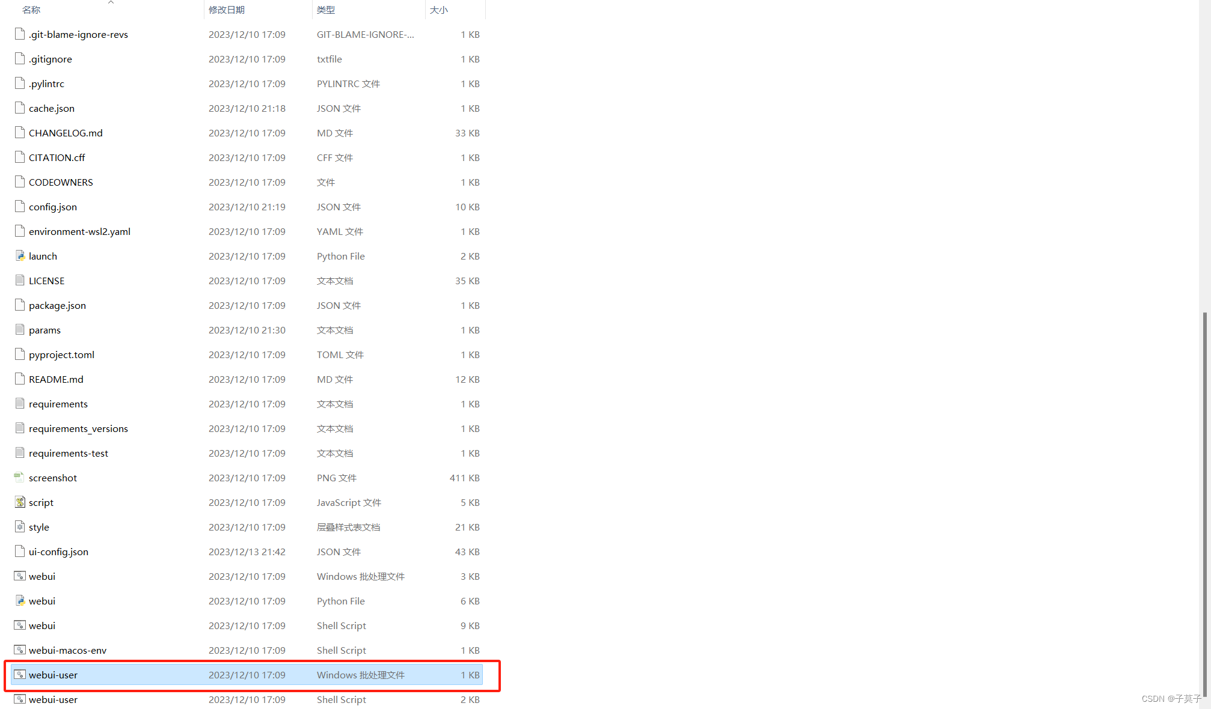Click the launch Python file icon

click(x=20, y=256)
